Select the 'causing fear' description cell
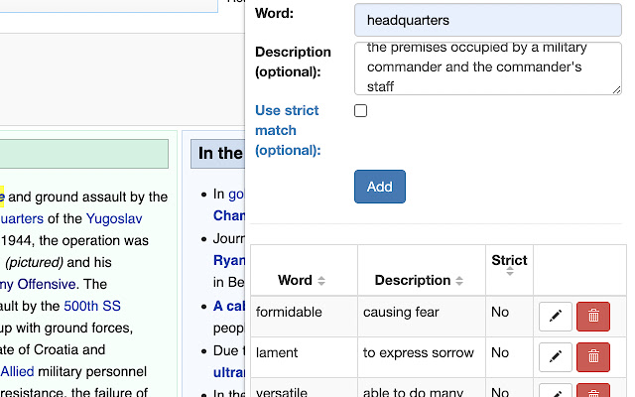The height and width of the screenshot is (397, 635). (x=422, y=317)
